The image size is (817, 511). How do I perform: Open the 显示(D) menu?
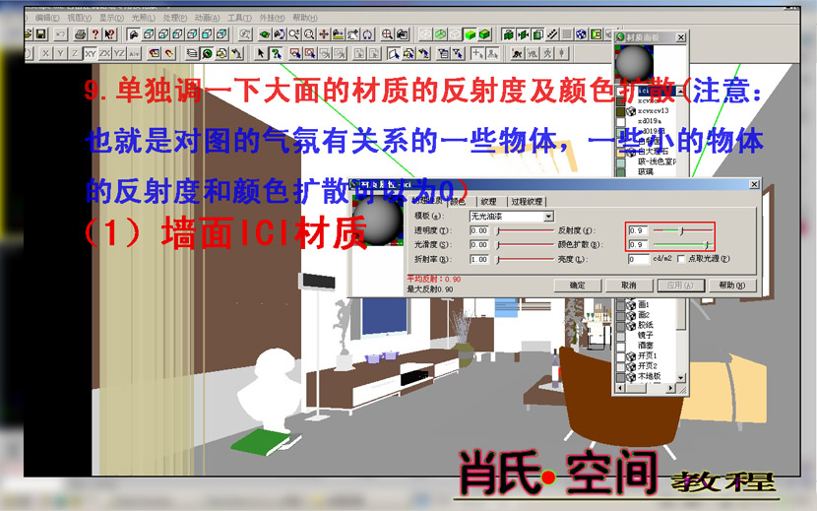pos(111,18)
